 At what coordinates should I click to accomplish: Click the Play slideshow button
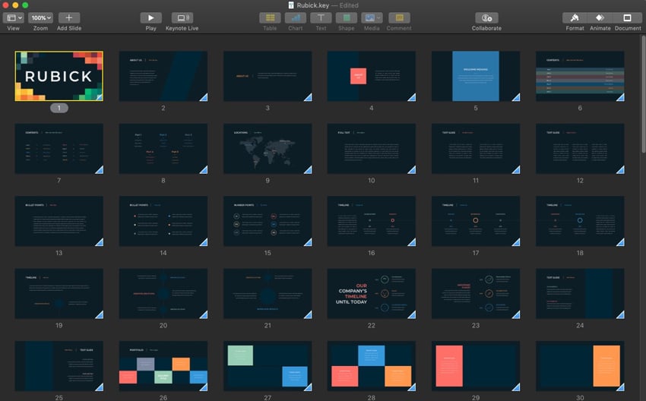pyautogui.click(x=151, y=17)
